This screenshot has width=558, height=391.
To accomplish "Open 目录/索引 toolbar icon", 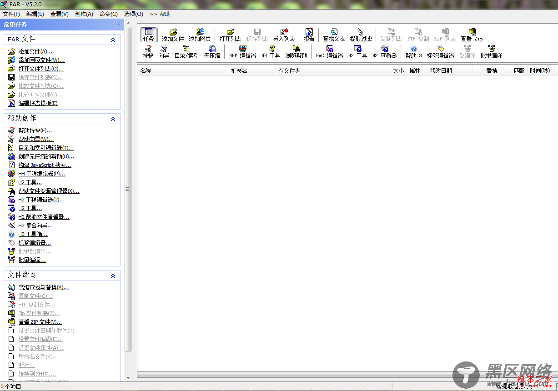I will tap(187, 52).
